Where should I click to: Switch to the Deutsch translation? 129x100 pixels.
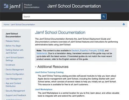[75, 50]
